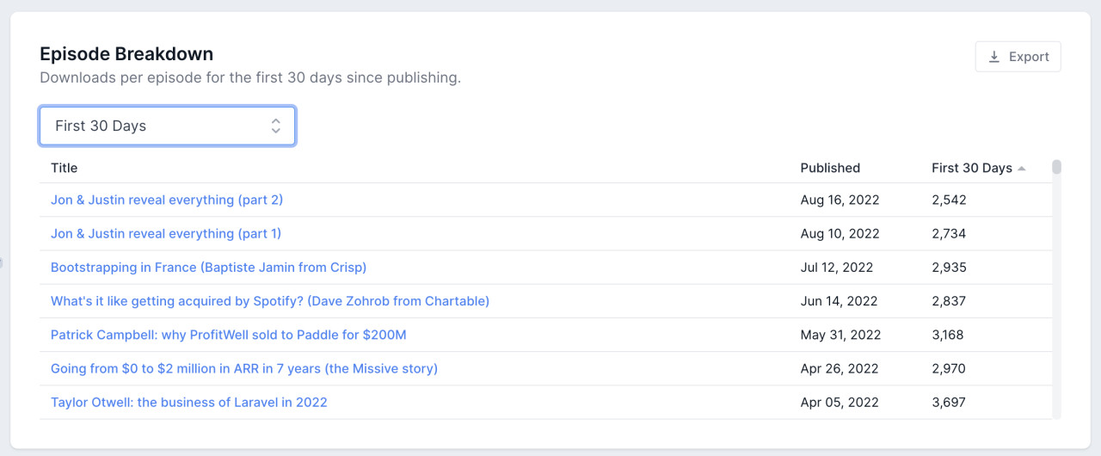Click the 3,168 downloads value

tap(948, 335)
